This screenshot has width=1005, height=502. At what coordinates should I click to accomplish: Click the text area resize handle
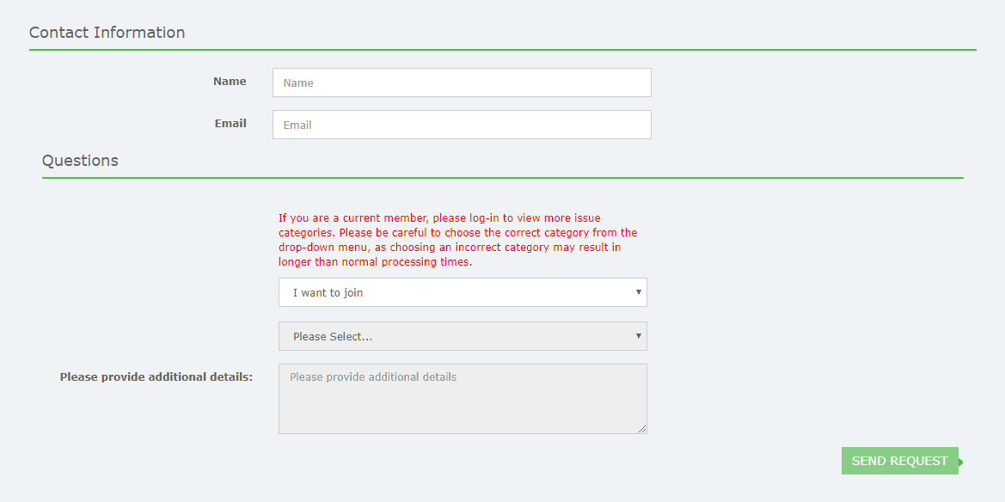(641, 428)
